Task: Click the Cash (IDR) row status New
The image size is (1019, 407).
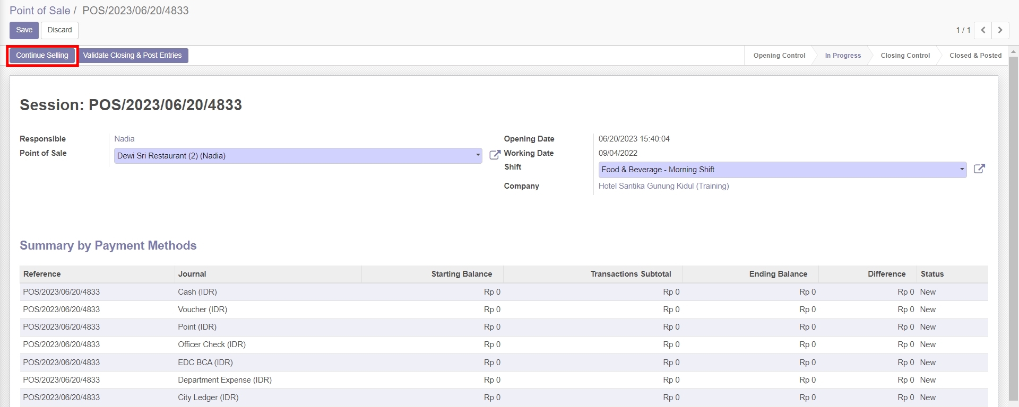Action: (928, 292)
